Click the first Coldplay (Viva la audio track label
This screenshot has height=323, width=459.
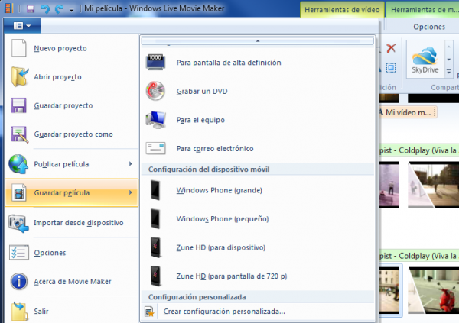pyautogui.click(x=419, y=151)
